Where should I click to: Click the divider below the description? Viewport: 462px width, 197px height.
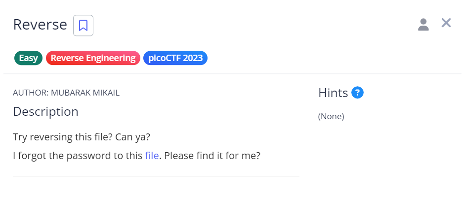156,176
